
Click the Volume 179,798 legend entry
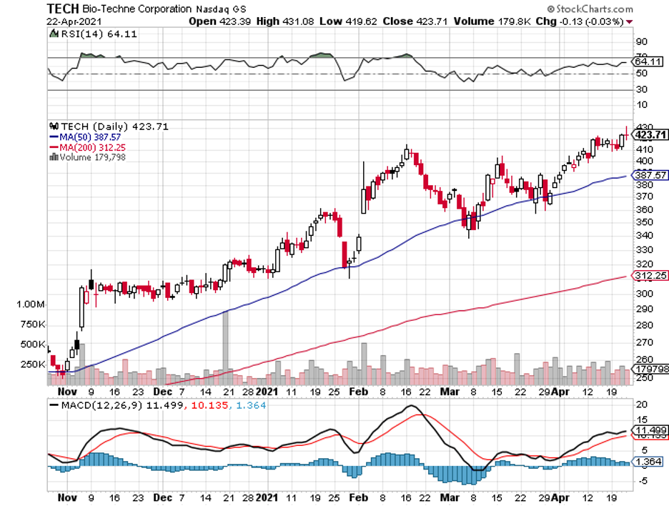pyautogui.click(x=93, y=157)
